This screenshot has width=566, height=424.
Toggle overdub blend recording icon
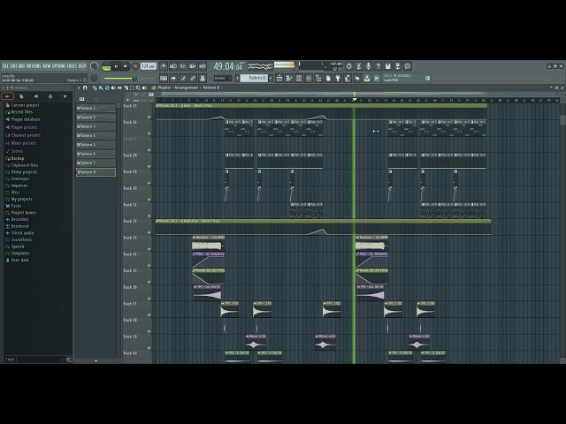pyautogui.click(x=193, y=66)
